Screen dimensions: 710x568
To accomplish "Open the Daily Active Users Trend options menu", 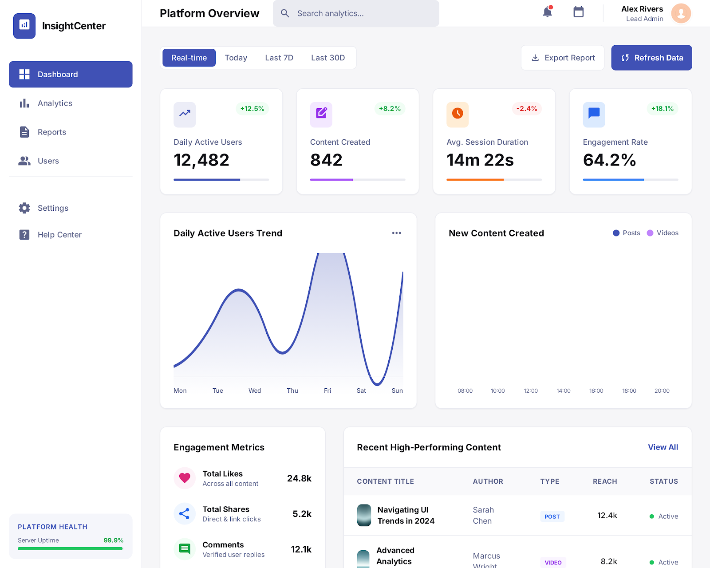I will click(x=397, y=233).
